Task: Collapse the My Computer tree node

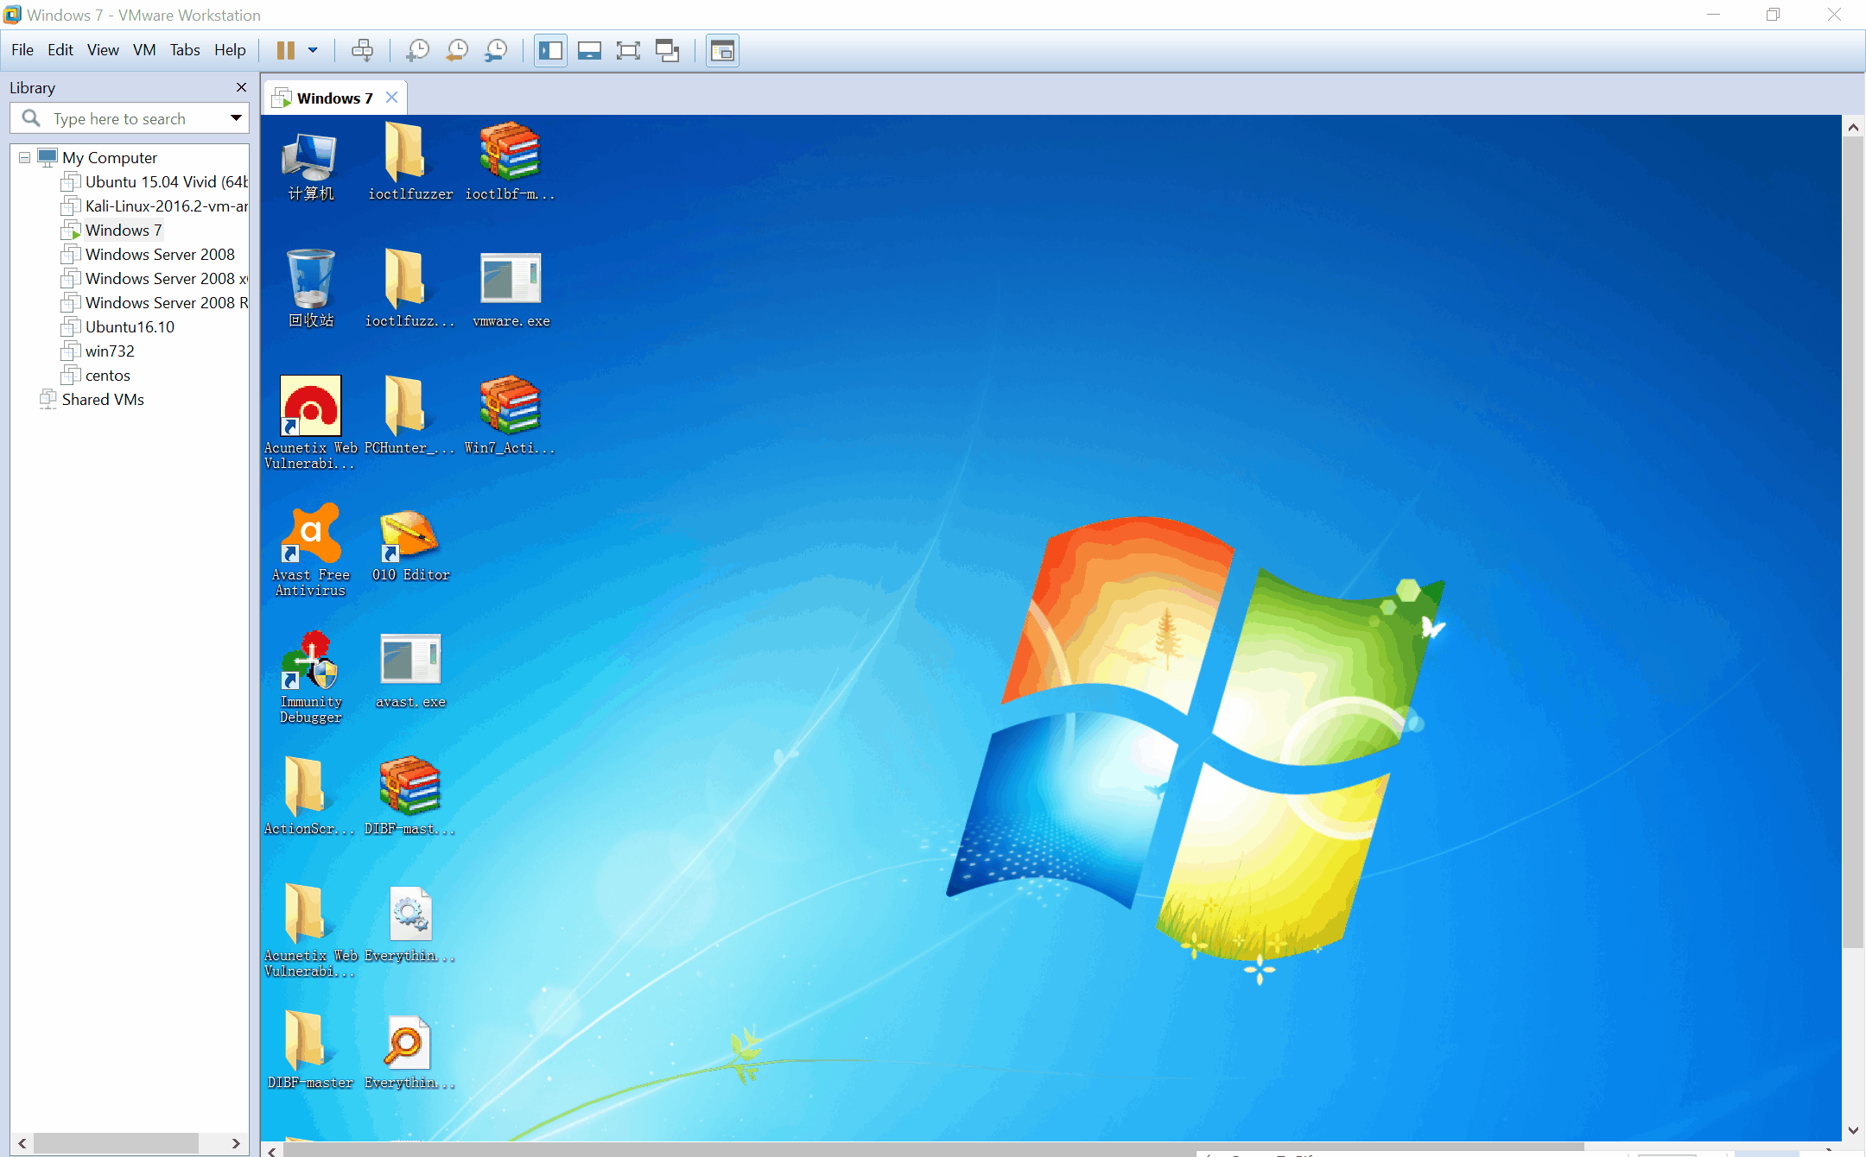Action: point(24,158)
